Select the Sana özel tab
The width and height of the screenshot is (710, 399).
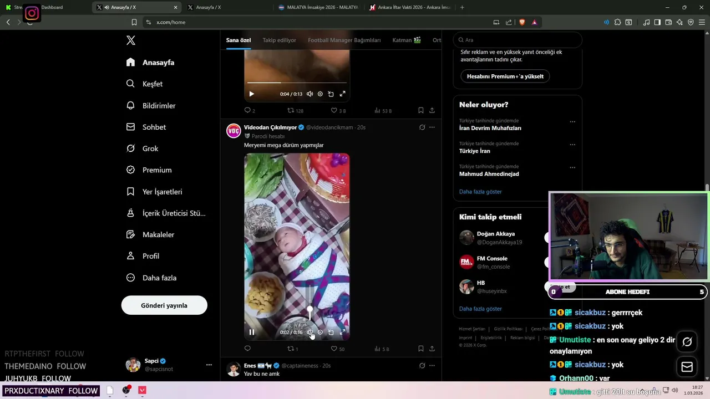click(x=239, y=40)
